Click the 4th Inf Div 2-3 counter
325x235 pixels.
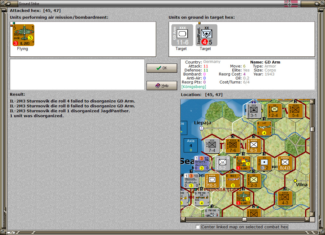pos(253,181)
